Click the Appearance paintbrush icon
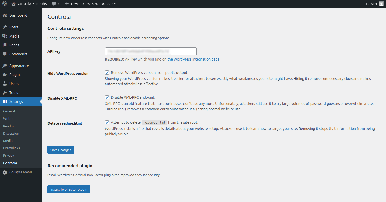 click(x=5, y=66)
